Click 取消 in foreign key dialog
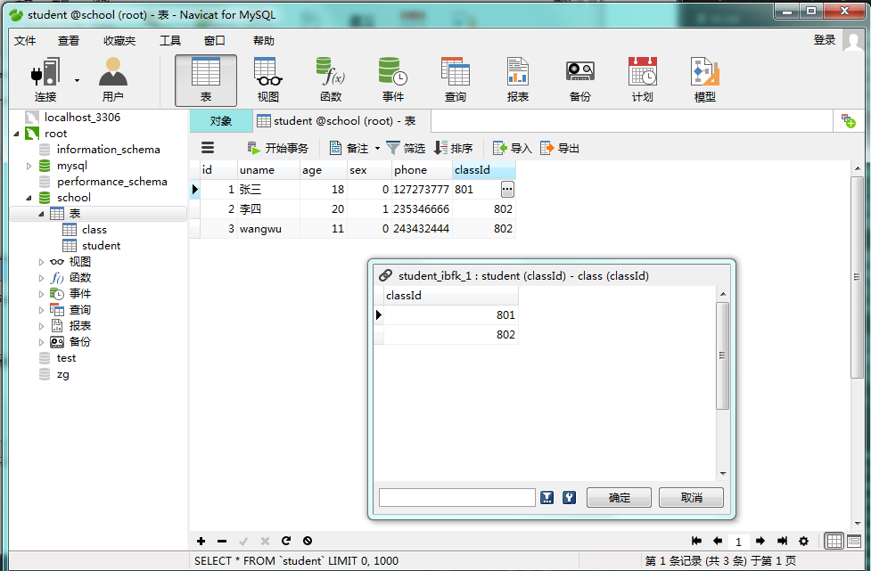The height and width of the screenshot is (571, 871). (x=691, y=498)
